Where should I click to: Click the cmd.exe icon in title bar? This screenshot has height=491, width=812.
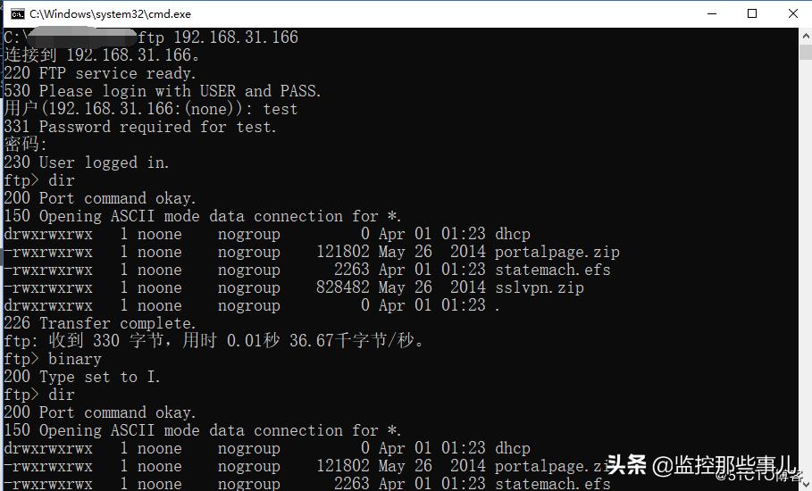(18, 14)
